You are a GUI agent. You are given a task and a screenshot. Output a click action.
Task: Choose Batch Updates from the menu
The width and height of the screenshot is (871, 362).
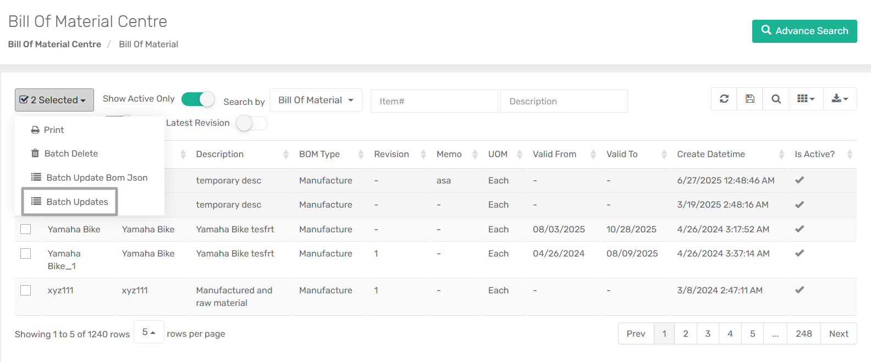coord(70,202)
